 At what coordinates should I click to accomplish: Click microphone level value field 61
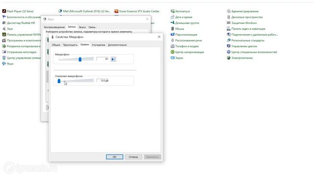tap(103, 59)
